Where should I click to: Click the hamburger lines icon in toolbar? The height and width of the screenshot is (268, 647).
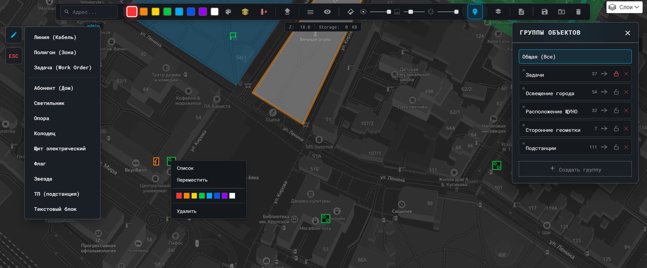click(310, 12)
